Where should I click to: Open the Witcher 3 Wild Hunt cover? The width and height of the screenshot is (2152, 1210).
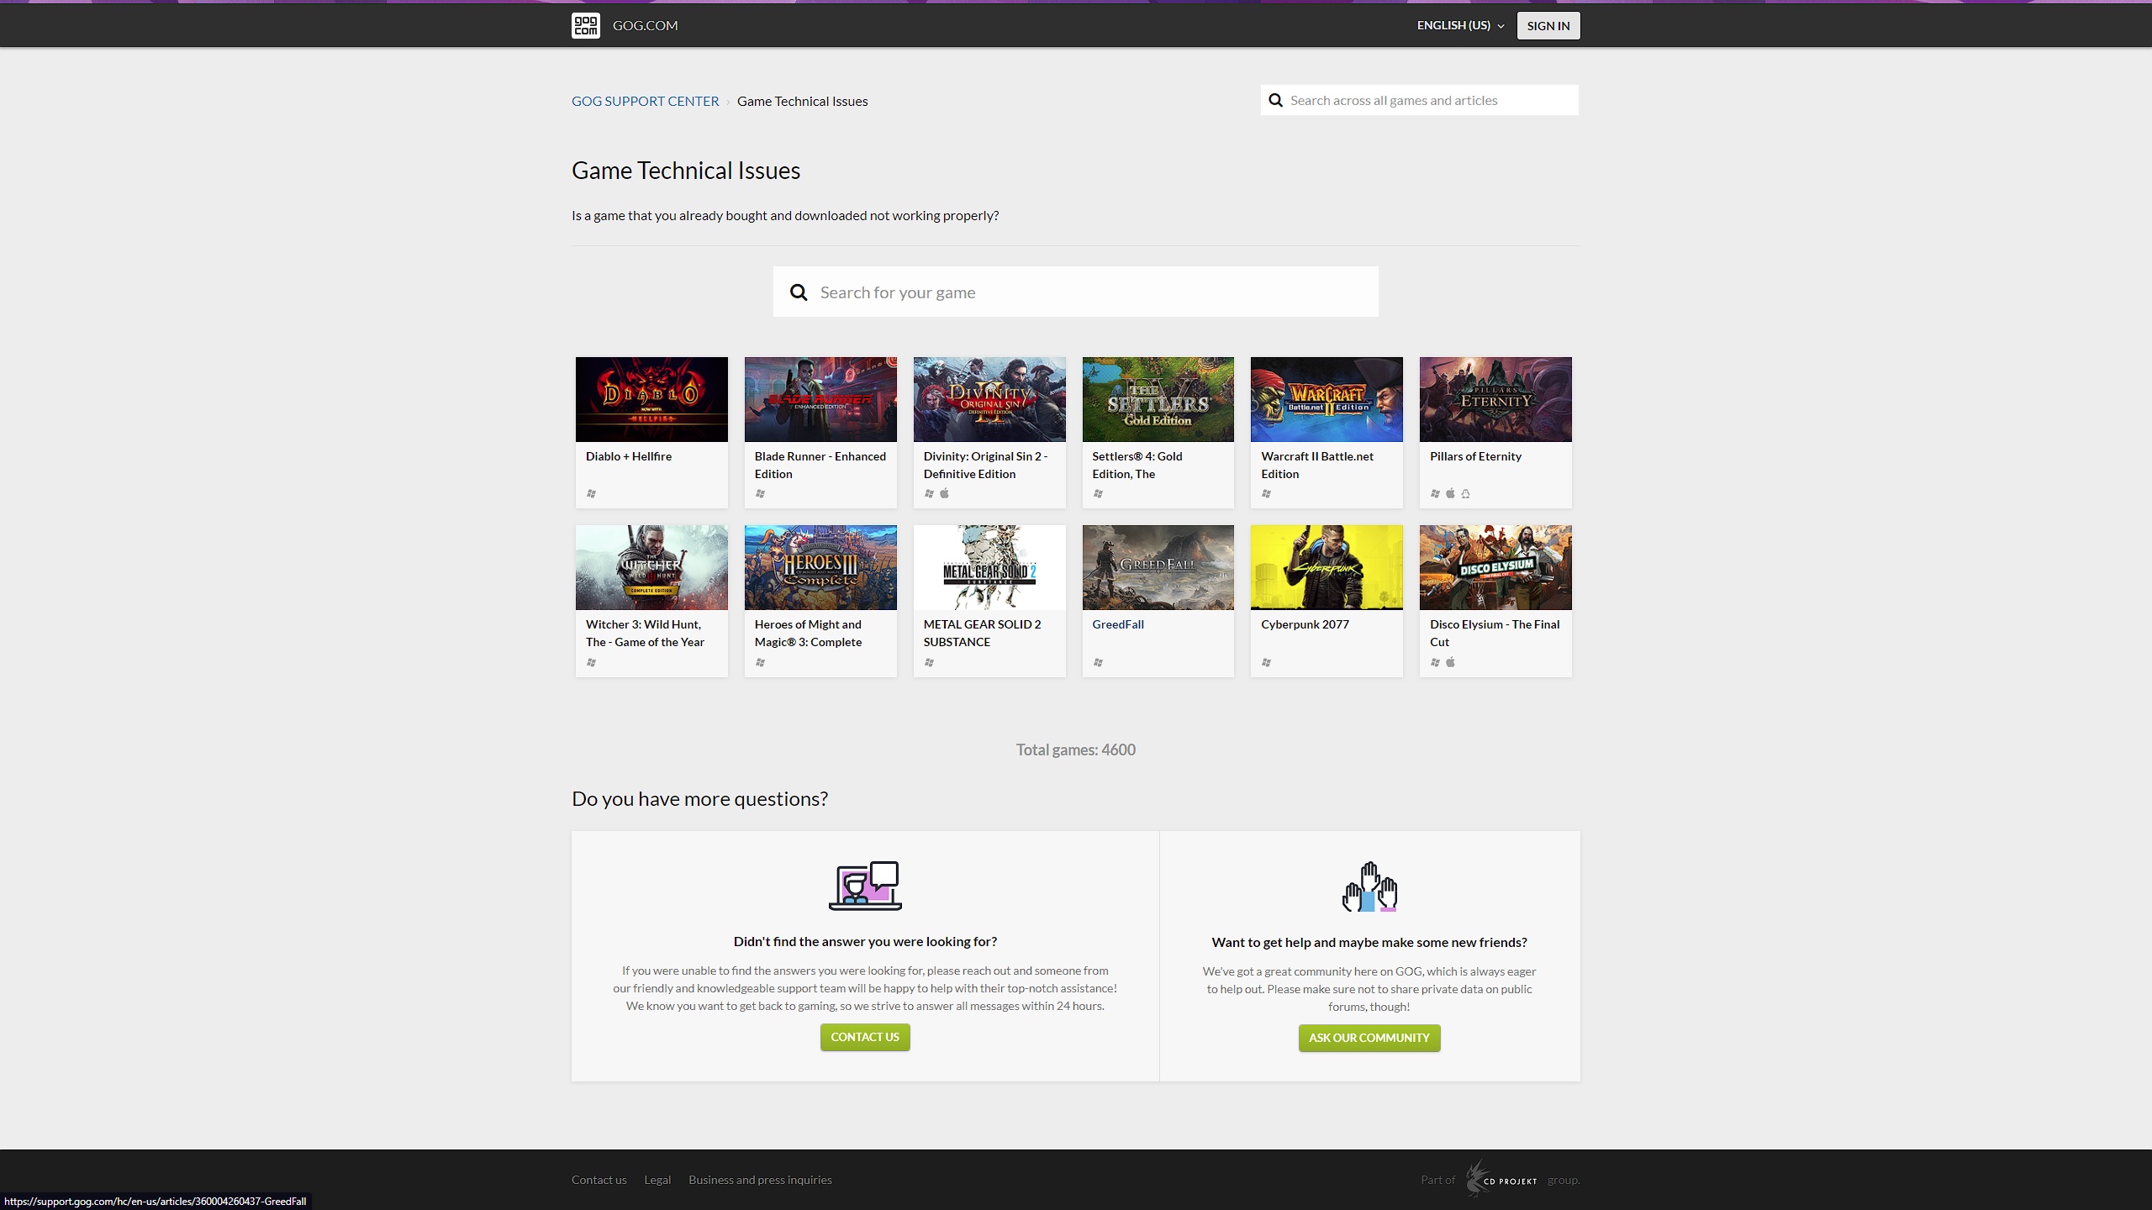click(651, 567)
